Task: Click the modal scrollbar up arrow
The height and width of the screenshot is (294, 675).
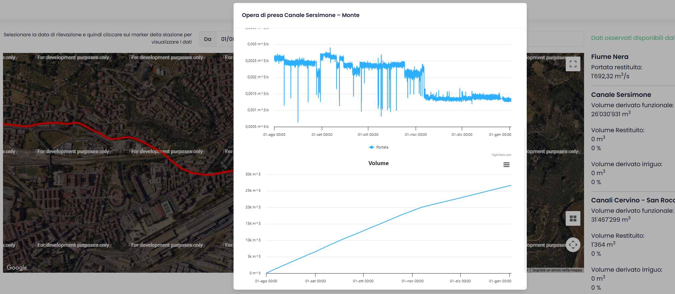Action: [525, 30]
